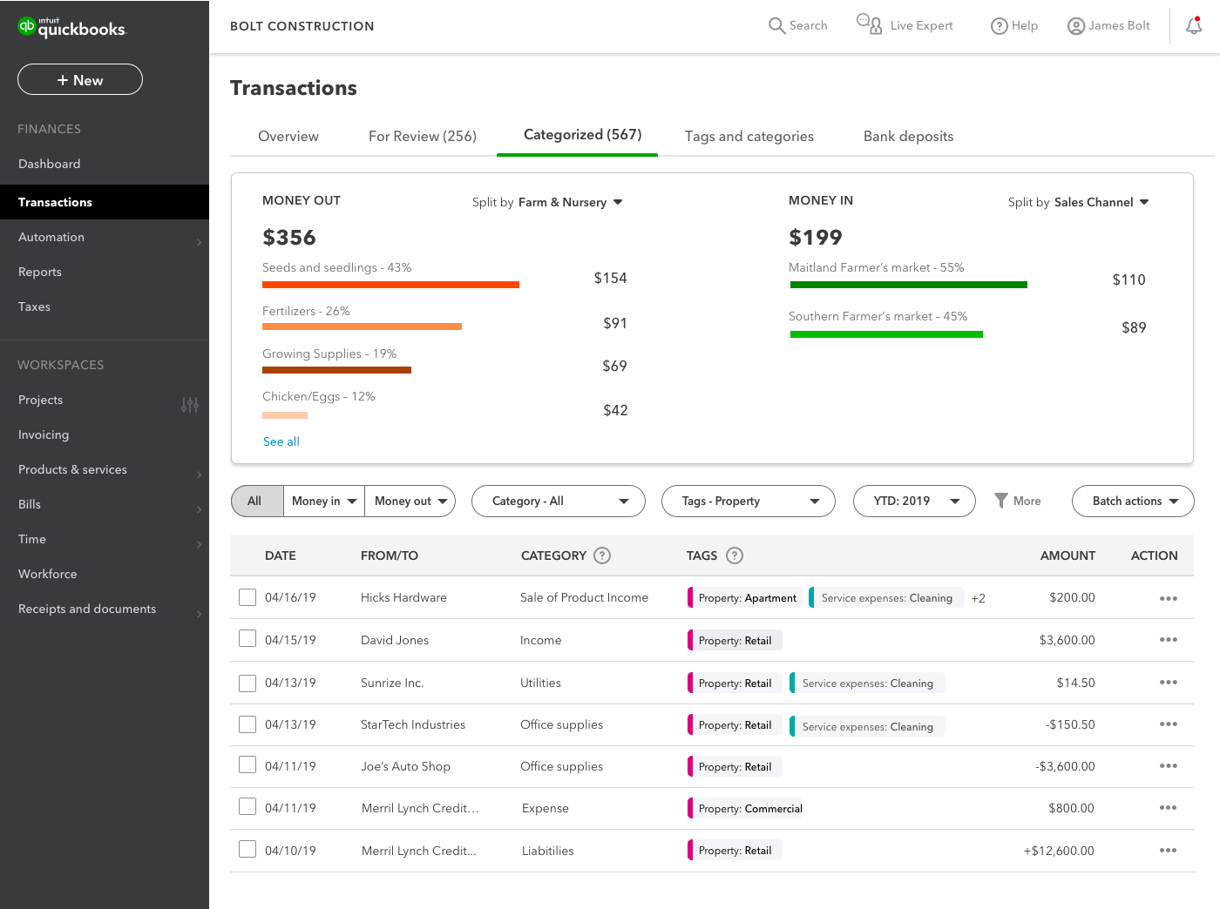Click the QuickBooks logo
Viewport: 1220px width, 909px height.
[x=71, y=27]
